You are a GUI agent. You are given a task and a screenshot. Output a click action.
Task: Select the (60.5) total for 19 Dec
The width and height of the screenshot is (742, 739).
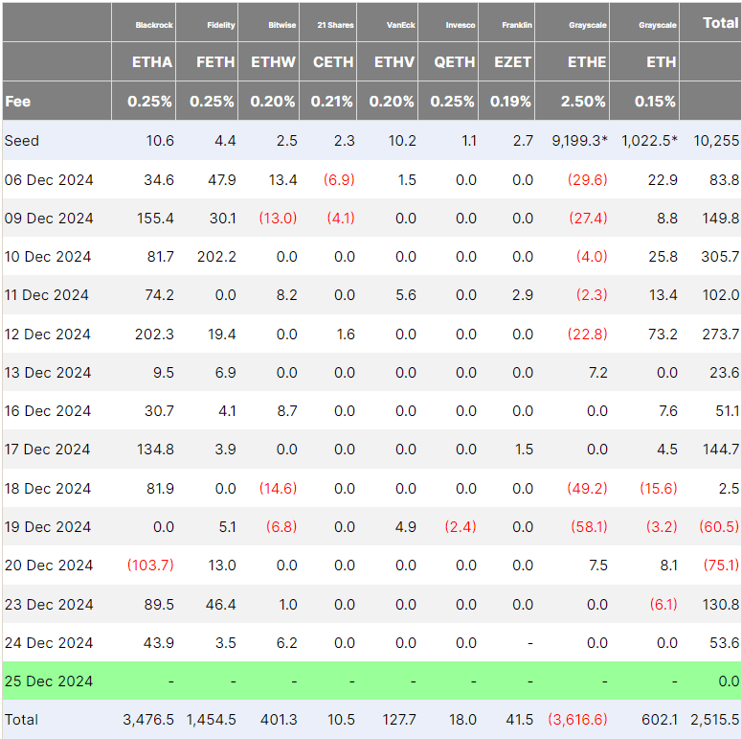point(718,526)
